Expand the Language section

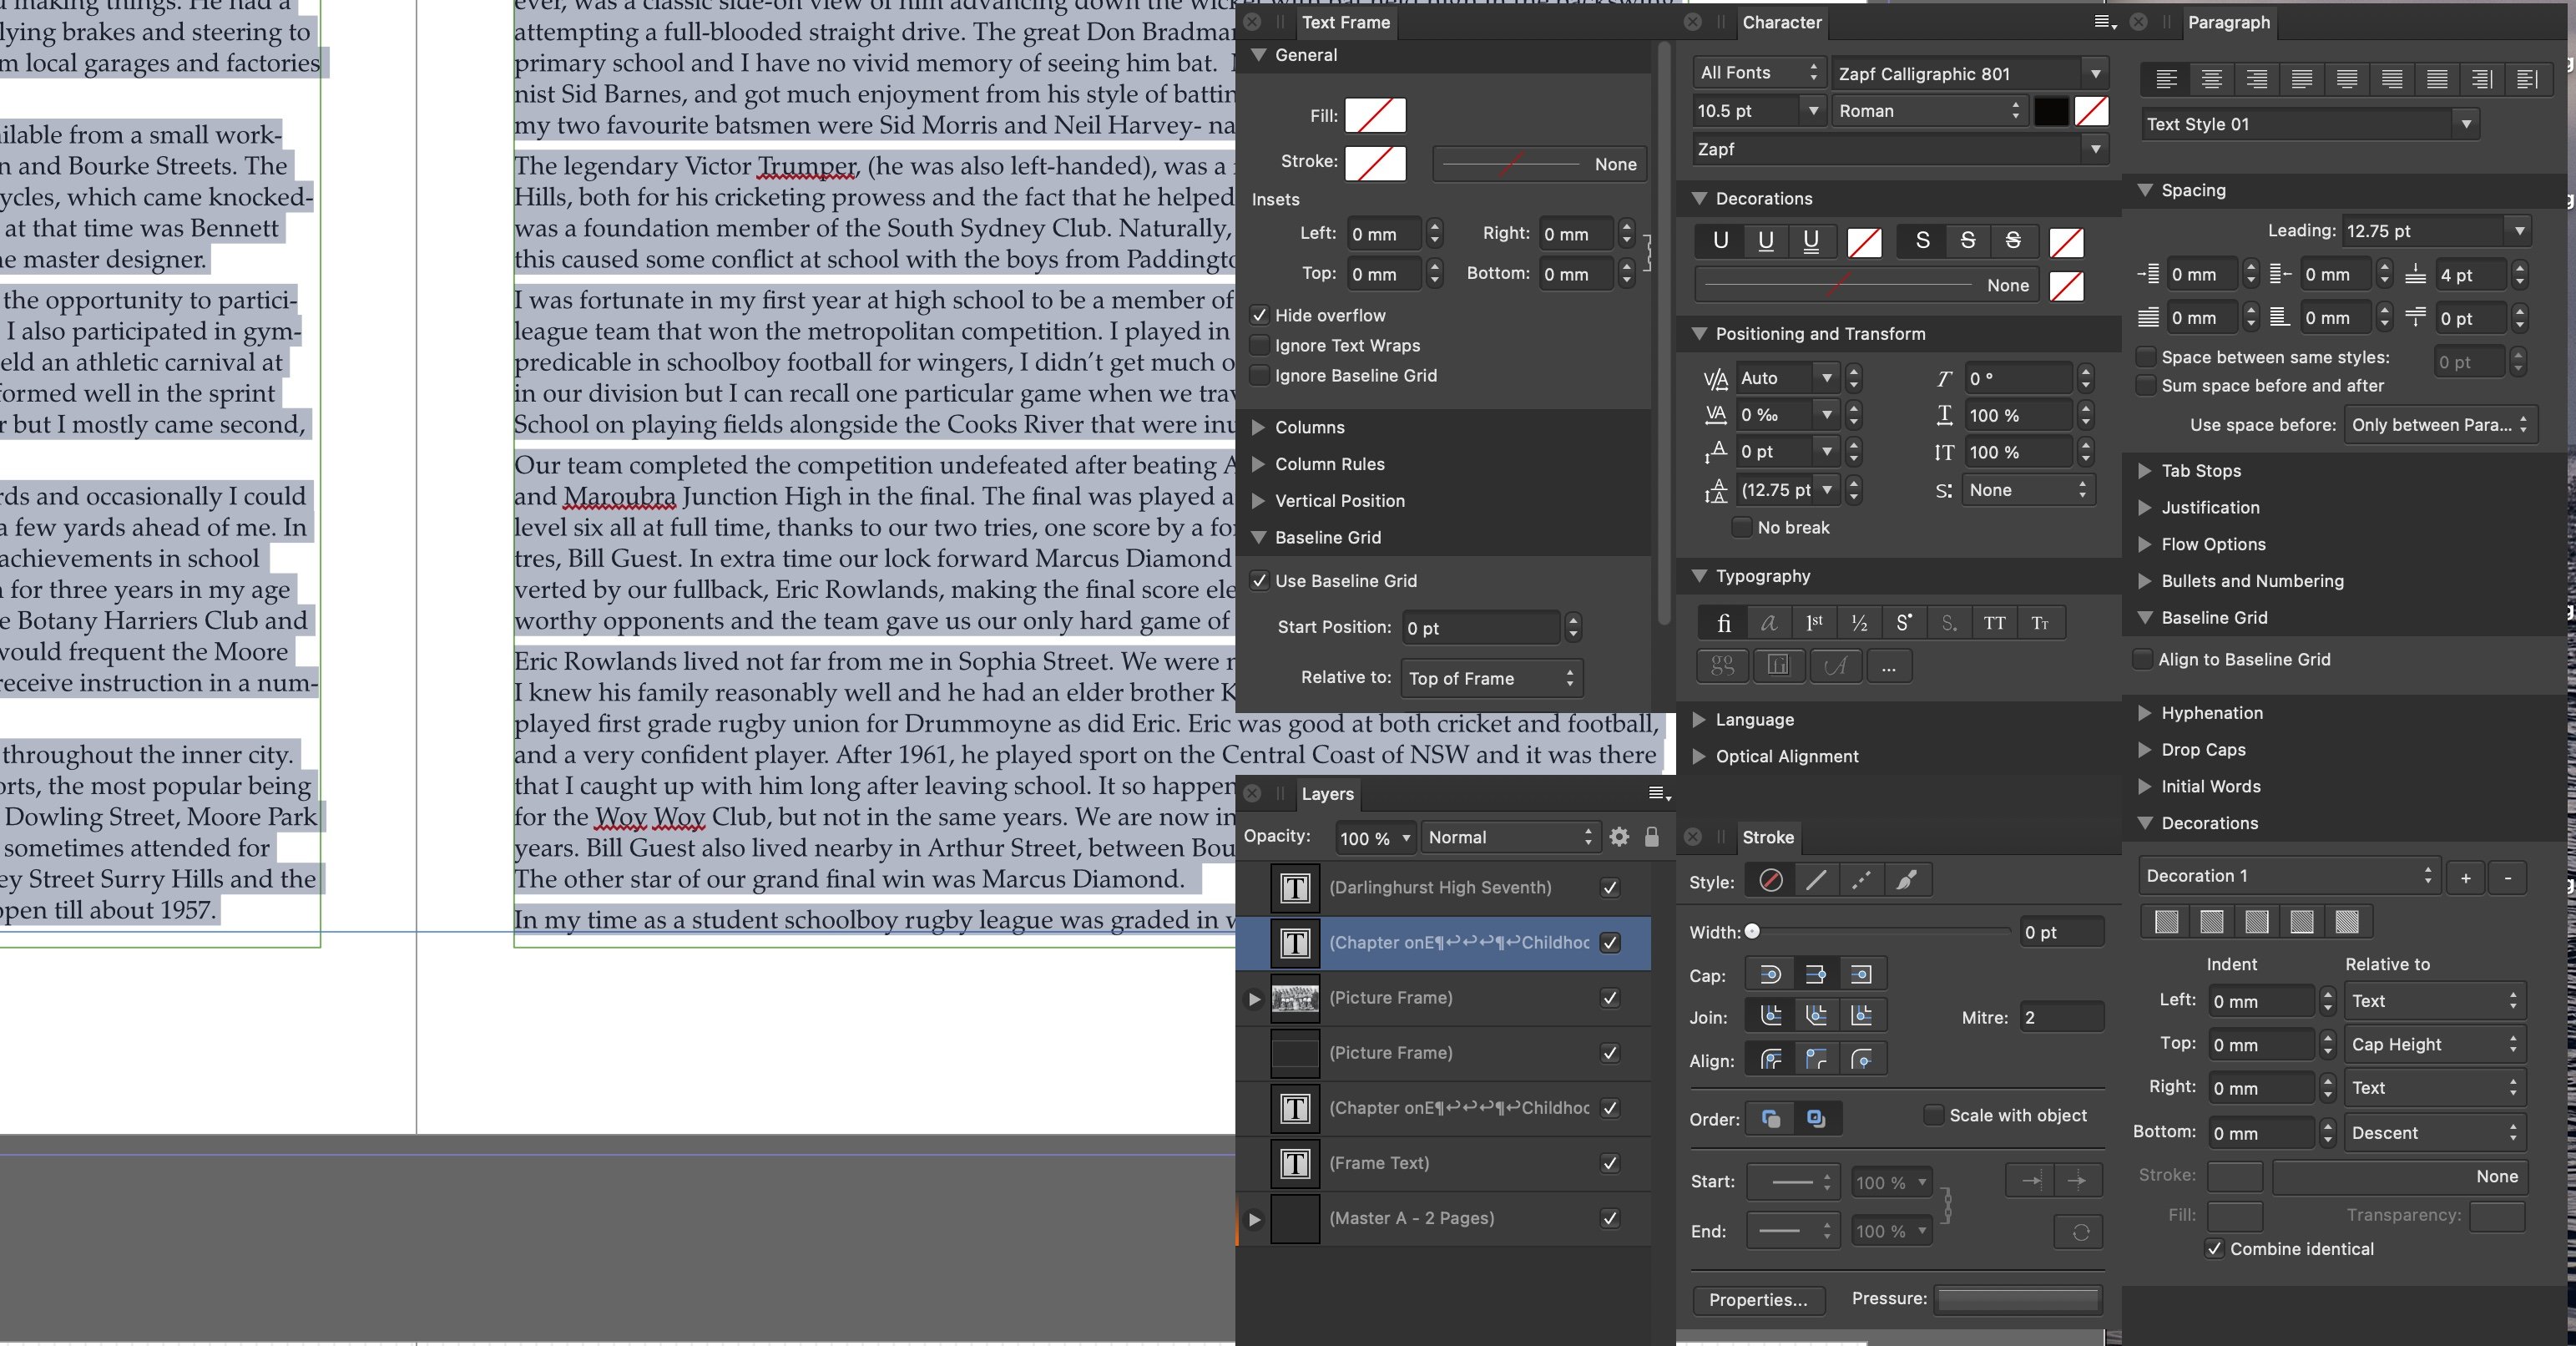(1699, 720)
